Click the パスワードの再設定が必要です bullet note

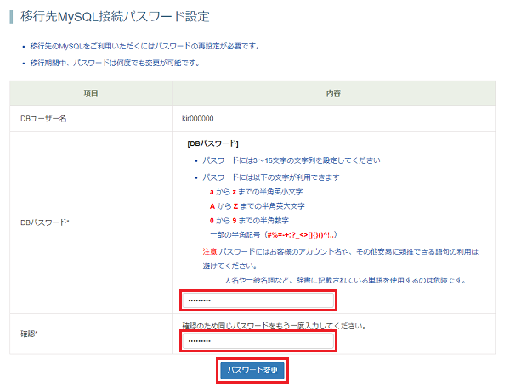pyautogui.click(x=145, y=46)
